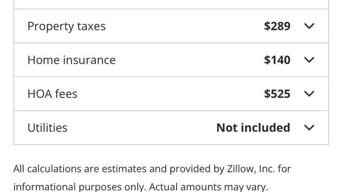
Task: Select the $525 HOA fees amount
Action: point(277,93)
